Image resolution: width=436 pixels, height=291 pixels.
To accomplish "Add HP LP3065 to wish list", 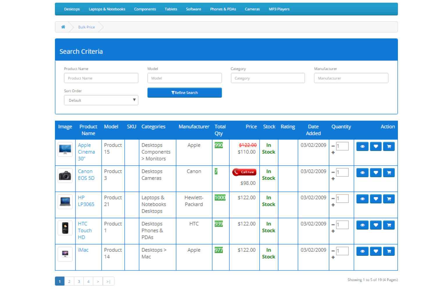I will point(376,199).
